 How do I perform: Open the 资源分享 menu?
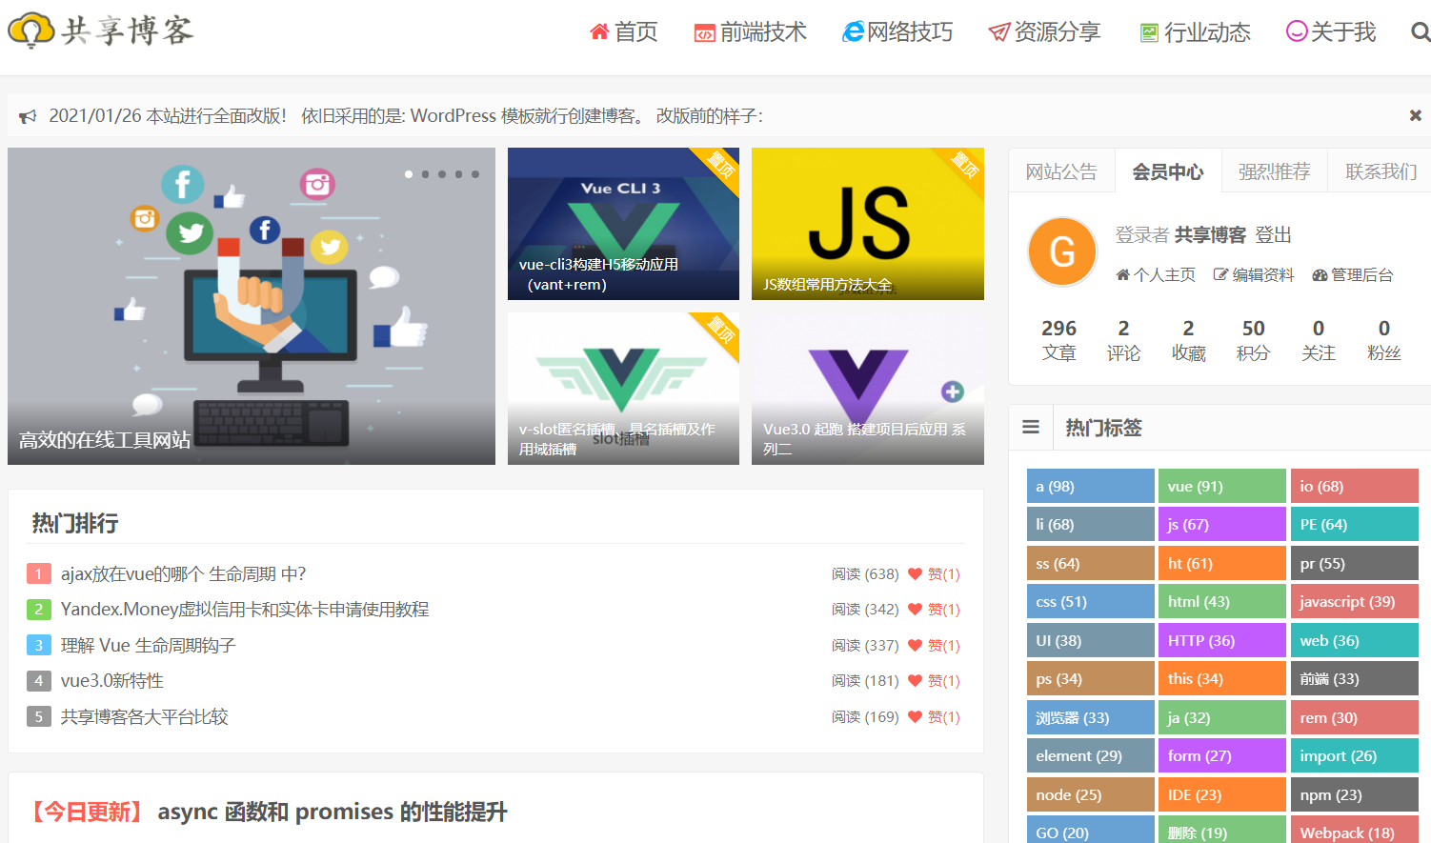pos(1044,32)
